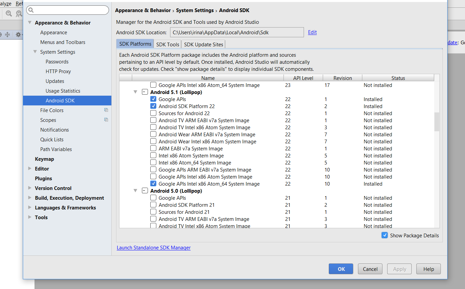Viewport: 465px width, 289px height.
Task: Click the Help button
Action: 428,269
